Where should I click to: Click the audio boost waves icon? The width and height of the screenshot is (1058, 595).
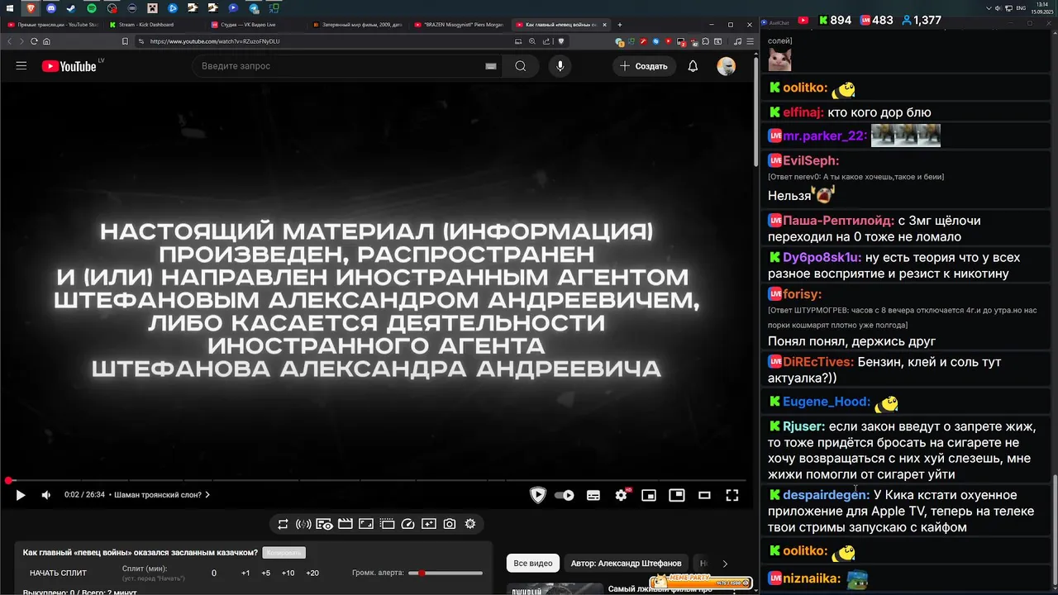tap(303, 524)
